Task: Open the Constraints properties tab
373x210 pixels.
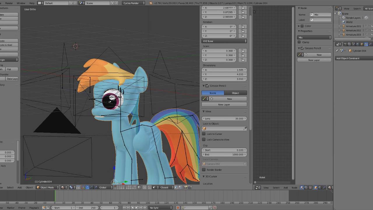Action: 366,44
